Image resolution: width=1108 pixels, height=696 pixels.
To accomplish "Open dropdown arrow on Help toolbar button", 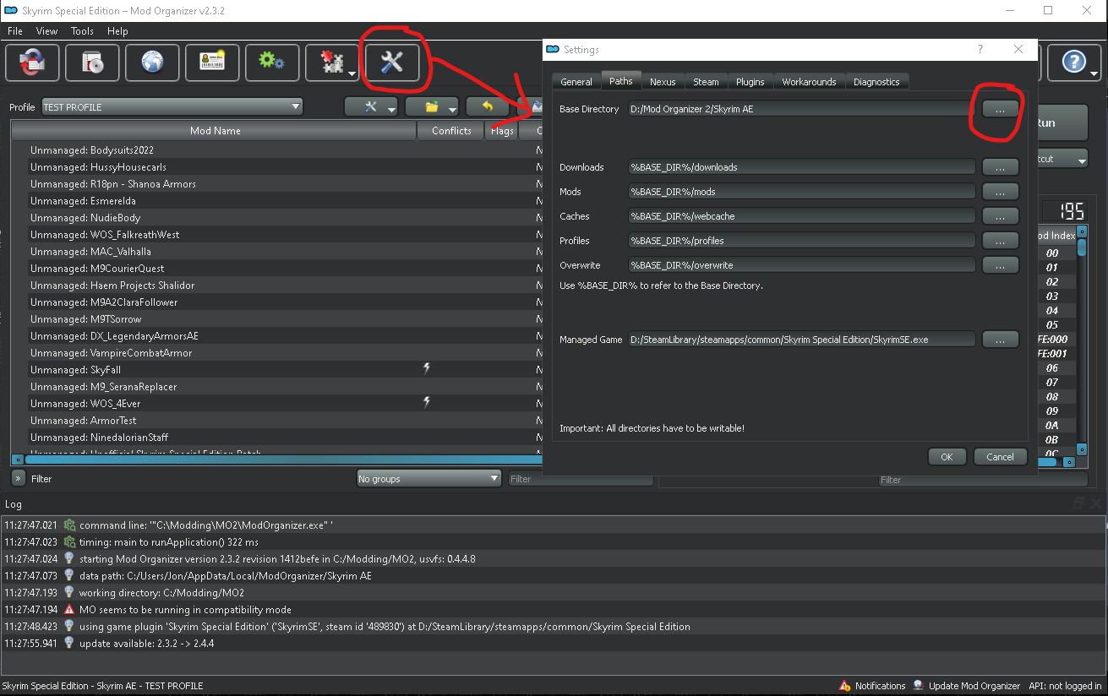I will point(1094,74).
